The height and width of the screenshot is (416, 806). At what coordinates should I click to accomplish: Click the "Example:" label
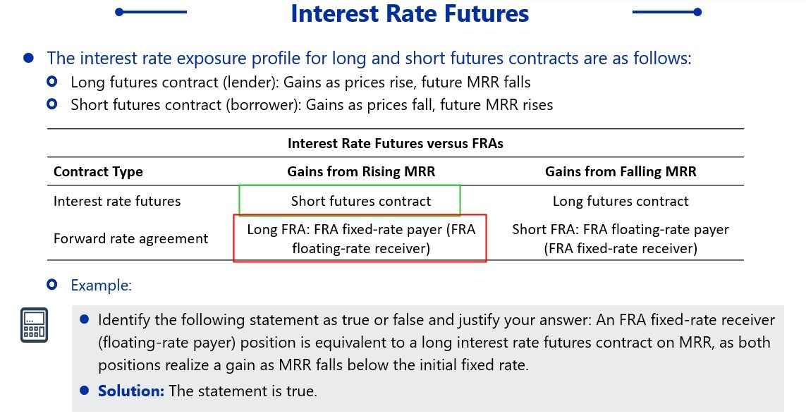(101, 286)
